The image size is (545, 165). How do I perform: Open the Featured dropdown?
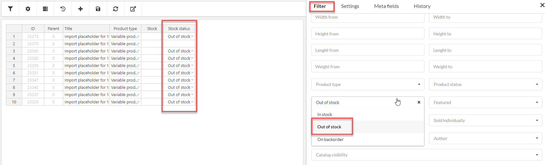click(x=486, y=102)
